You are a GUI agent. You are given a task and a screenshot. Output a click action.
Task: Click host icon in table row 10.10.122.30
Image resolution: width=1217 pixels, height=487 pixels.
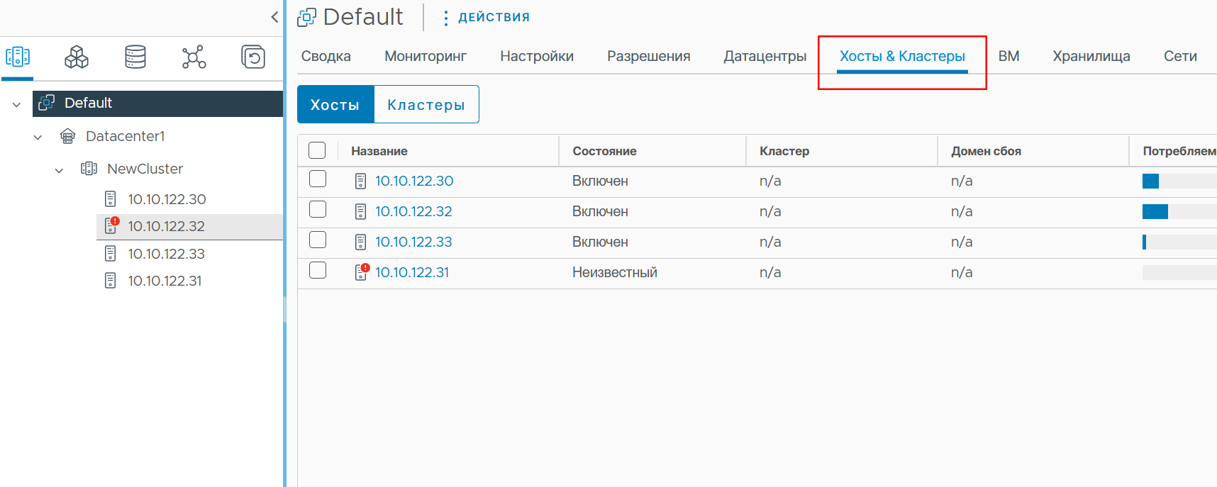[x=360, y=181]
